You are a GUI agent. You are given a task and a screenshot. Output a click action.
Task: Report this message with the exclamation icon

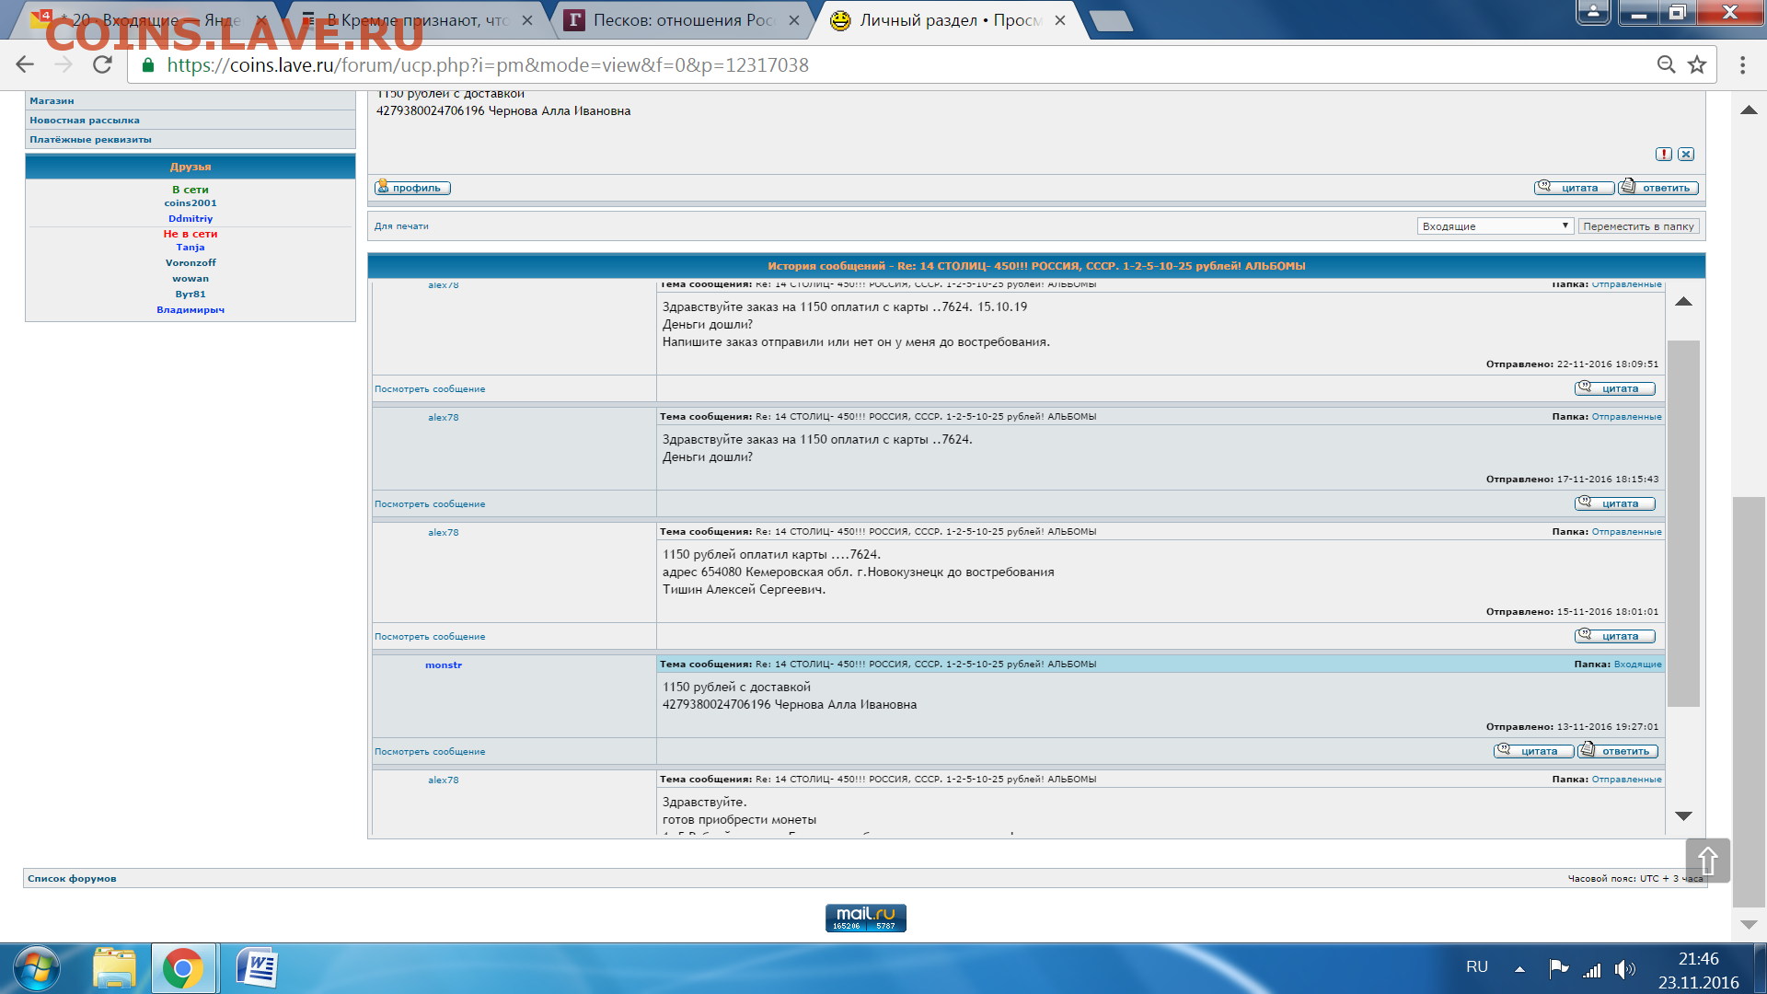tap(1664, 154)
